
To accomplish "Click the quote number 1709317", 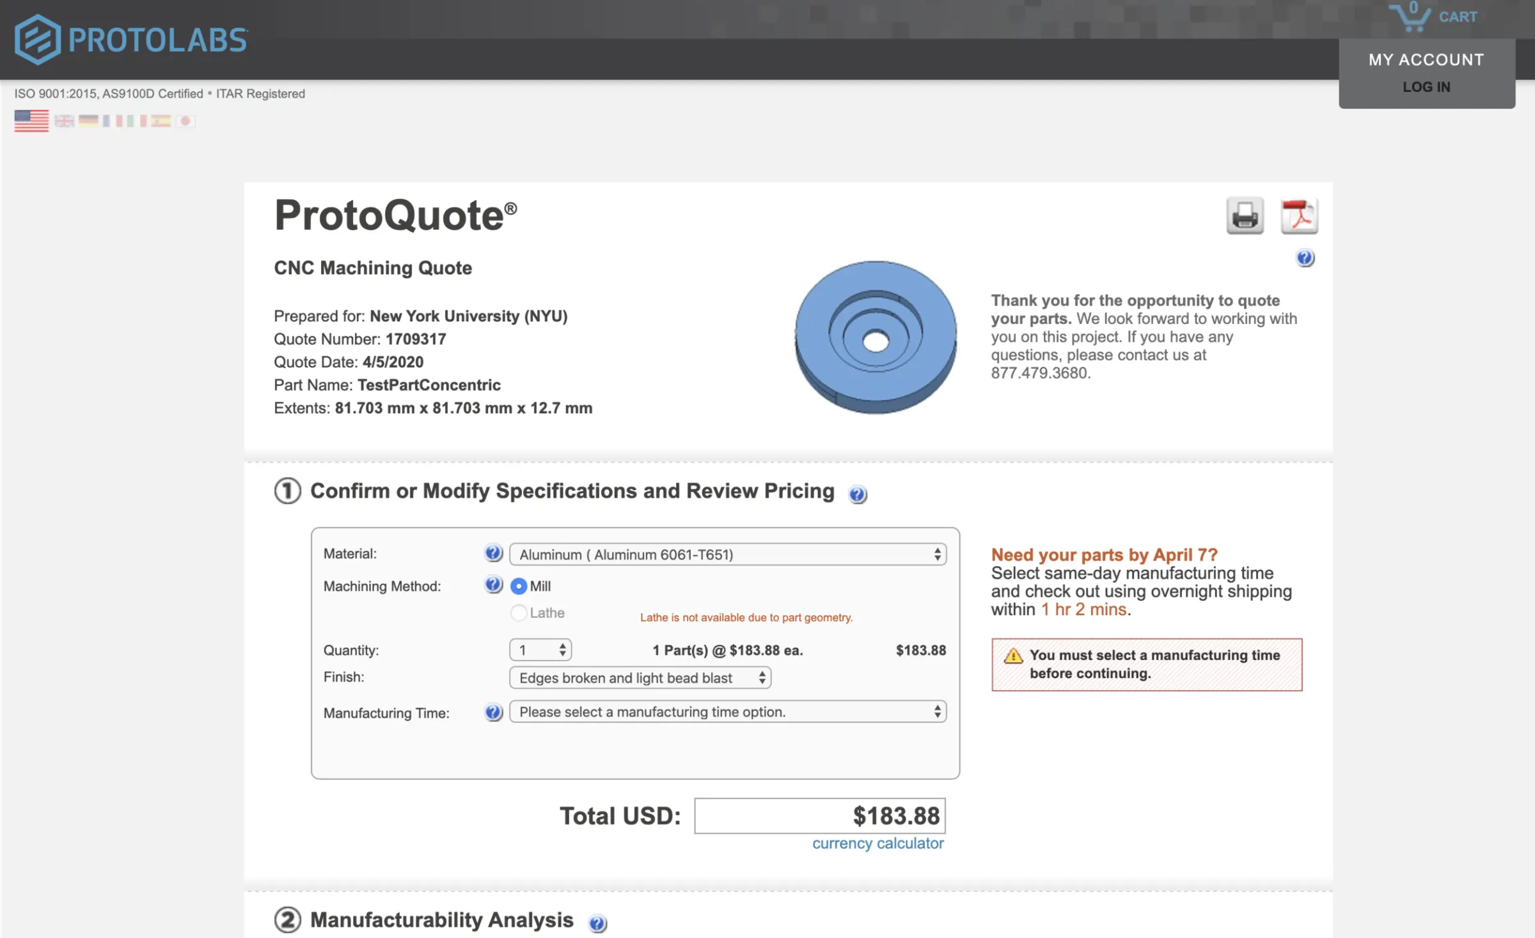I will click(x=416, y=339).
